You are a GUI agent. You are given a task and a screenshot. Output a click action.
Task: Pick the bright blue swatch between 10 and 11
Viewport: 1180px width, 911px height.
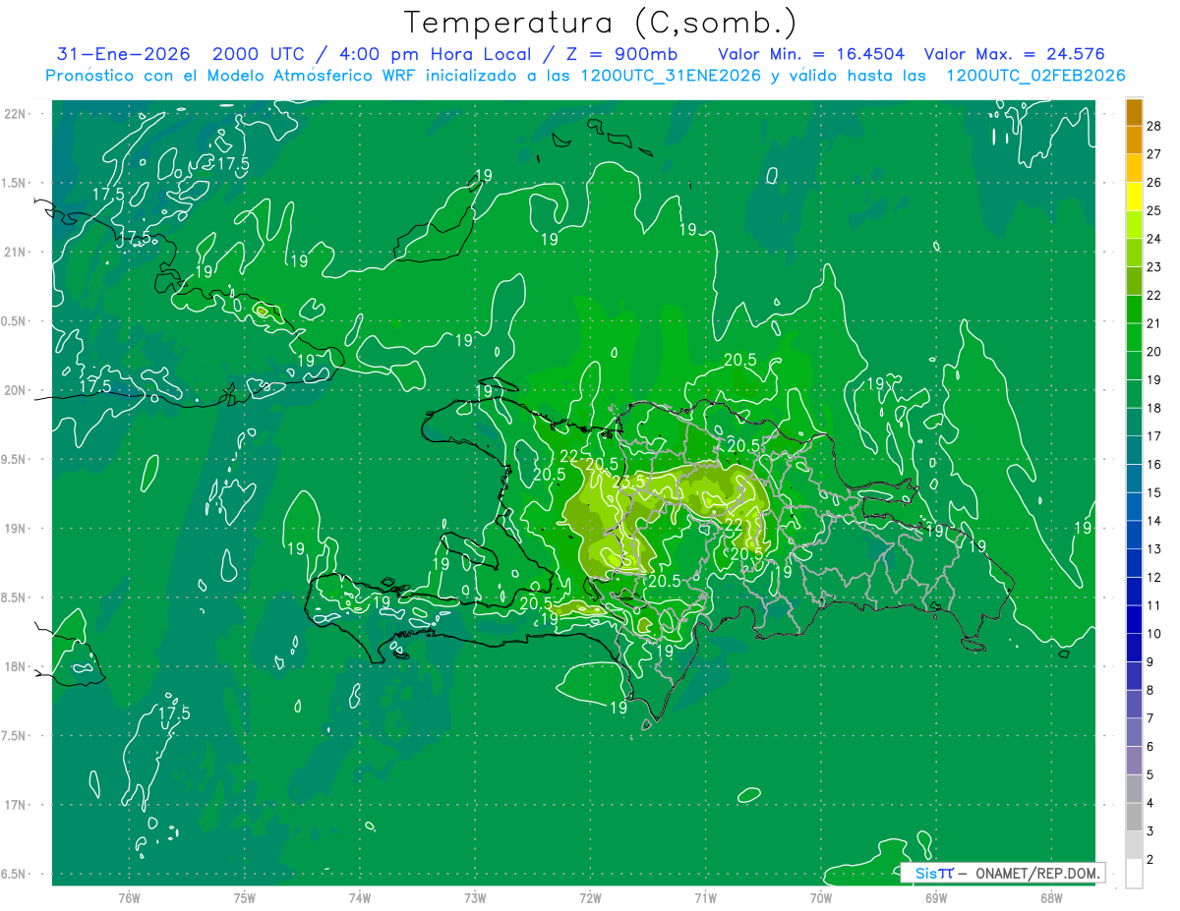point(1134,619)
